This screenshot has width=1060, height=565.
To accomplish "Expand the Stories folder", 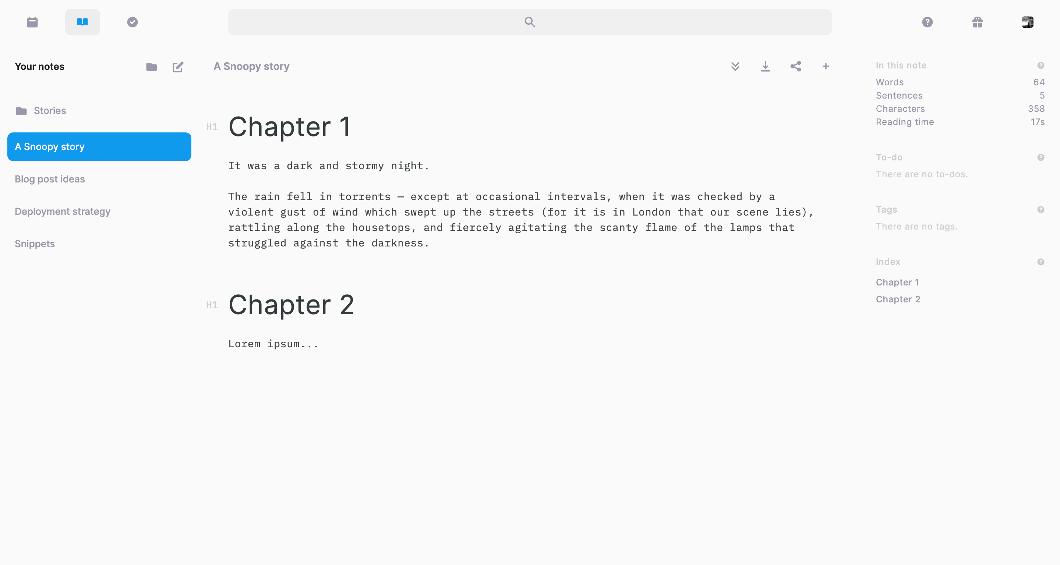I will tap(49, 111).
